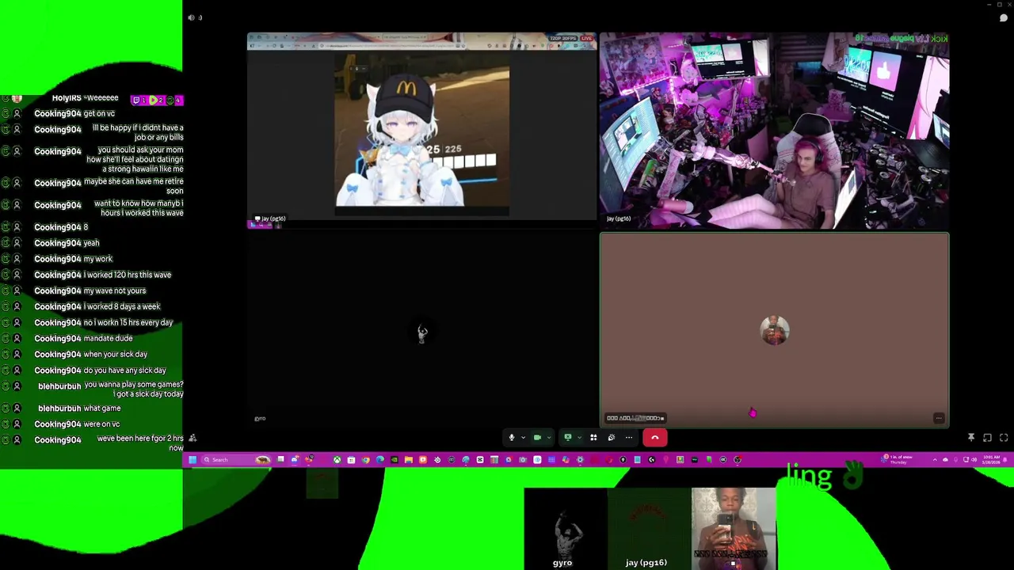
Task: Click the avatar in the speaking participant tile
Action: click(775, 330)
